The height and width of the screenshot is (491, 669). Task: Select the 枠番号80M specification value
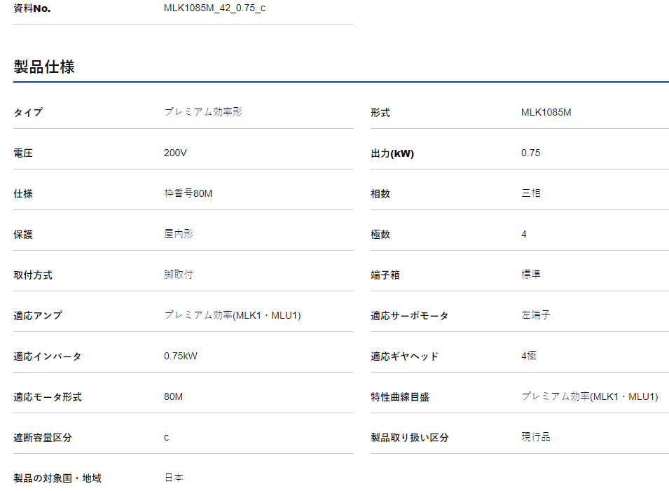point(188,193)
